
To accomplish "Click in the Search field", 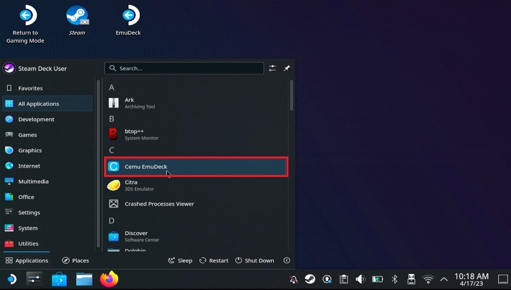I will (x=184, y=68).
